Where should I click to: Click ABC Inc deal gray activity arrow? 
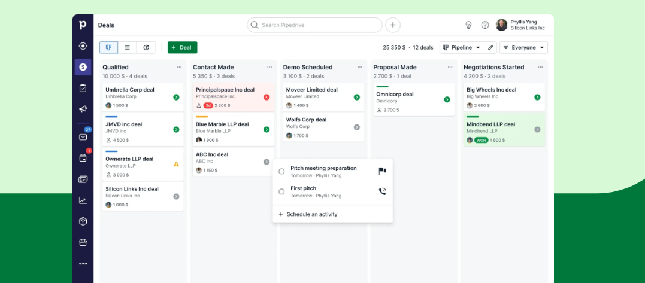(x=267, y=162)
